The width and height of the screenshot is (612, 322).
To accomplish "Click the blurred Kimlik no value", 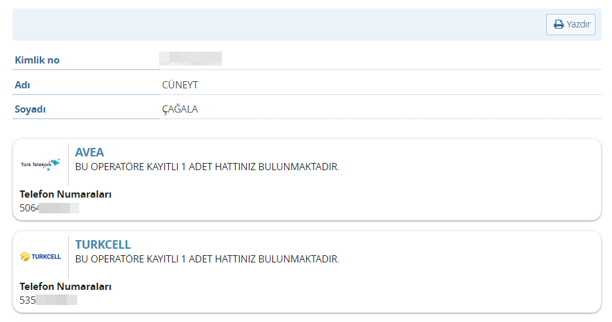I will pos(190,59).
